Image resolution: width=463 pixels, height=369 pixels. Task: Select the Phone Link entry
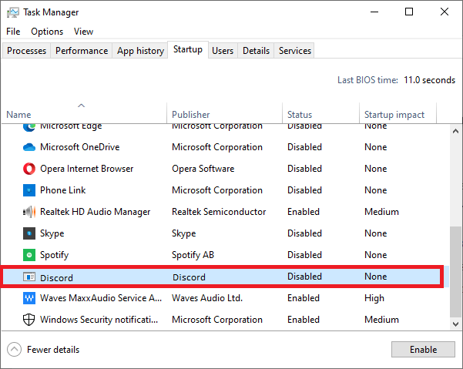(63, 190)
